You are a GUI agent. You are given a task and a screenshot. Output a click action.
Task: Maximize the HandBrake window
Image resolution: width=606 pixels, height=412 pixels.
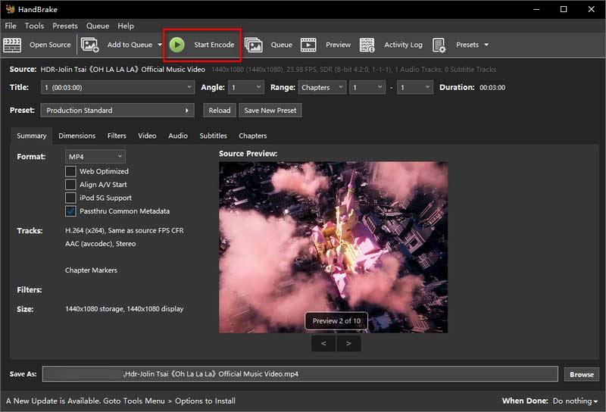tap(564, 9)
